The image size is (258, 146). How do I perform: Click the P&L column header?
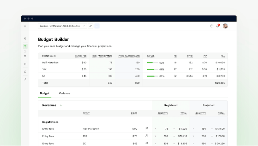pos(222,56)
